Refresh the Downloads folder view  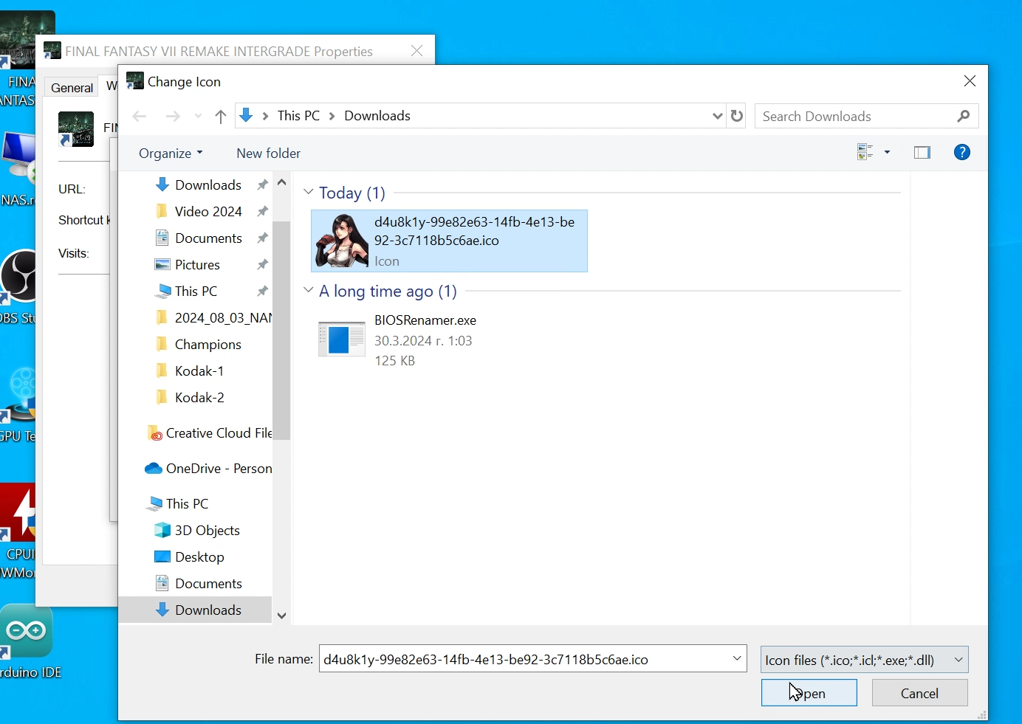737,116
